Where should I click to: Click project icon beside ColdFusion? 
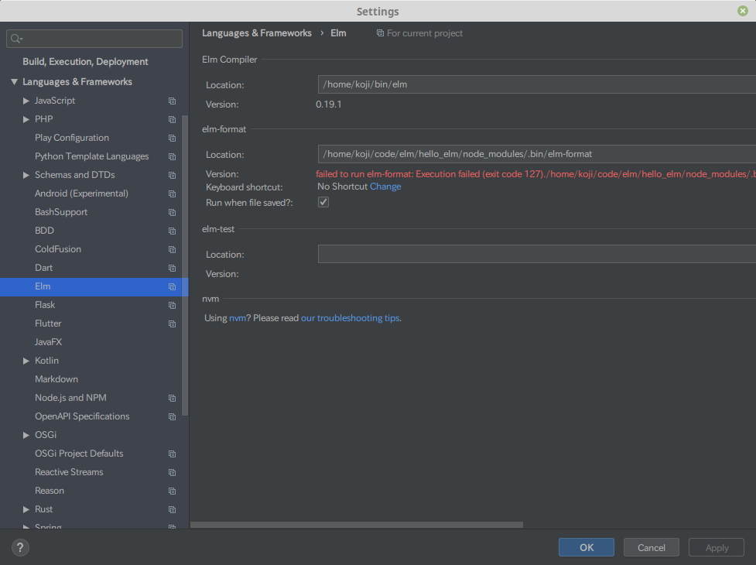(x=172, y=249)
